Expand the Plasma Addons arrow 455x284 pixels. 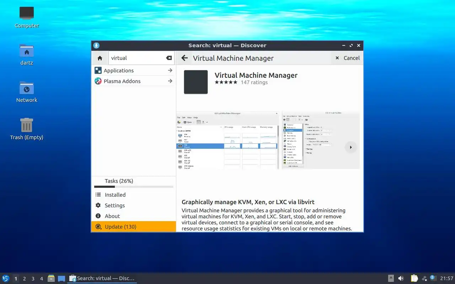coord(170,81)
